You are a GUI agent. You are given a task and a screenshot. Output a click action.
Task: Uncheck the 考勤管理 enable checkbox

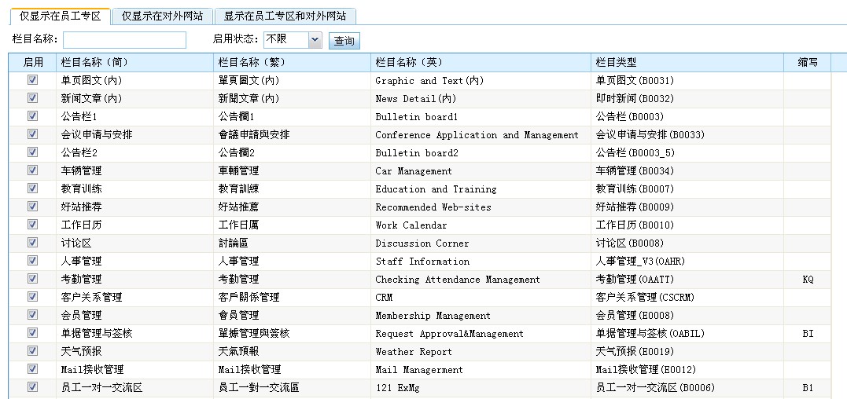coord(32,279)
